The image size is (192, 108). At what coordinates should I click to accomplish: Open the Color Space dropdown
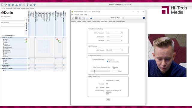coord(114,37)
